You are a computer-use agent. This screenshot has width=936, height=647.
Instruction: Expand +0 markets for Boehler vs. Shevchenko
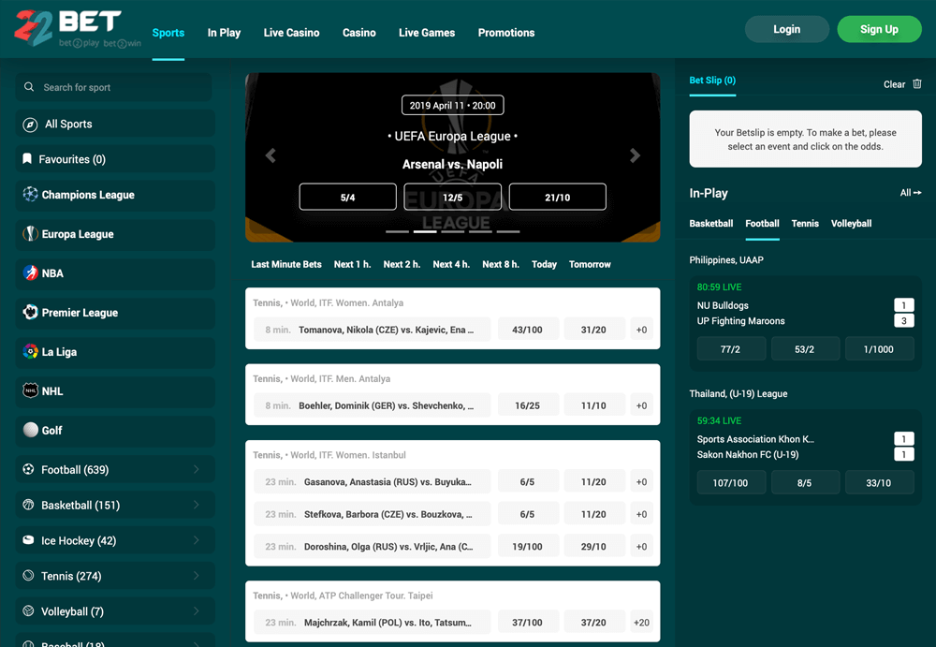(x=641, y=405)
